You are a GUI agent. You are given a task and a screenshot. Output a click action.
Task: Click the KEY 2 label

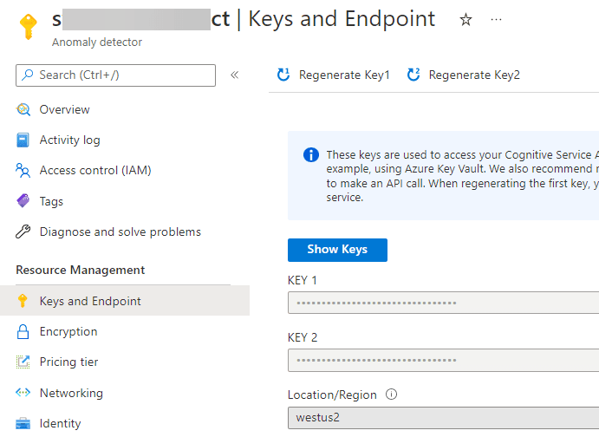tap(303, 337)
